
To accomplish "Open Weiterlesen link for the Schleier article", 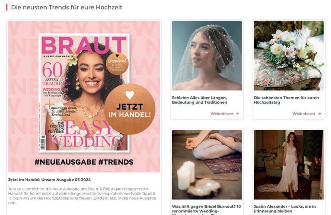I will [x=222, y=113].
